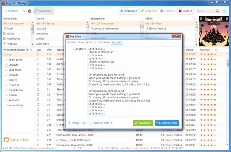Viewport: 231px width, 152px height.
Task: Click the music note icon of row 158
Action: [x=38, y=59]
